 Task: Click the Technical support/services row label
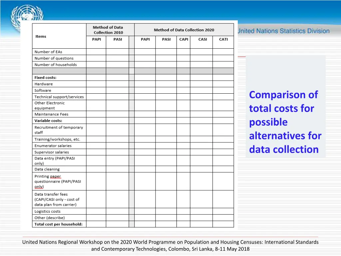click(59, 97)
